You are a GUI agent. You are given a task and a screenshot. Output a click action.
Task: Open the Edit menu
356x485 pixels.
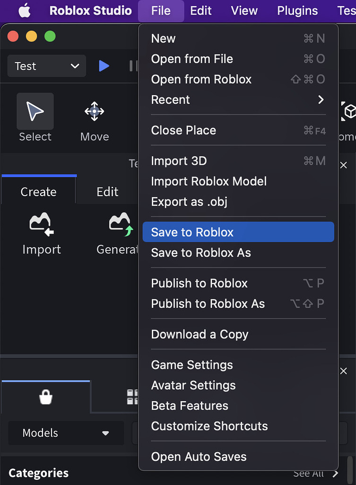click(201, 10)
